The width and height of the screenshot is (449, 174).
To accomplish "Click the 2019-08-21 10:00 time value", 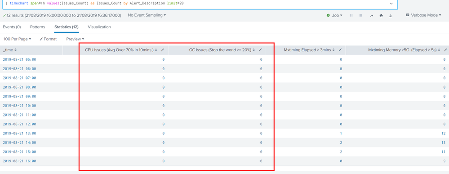I will coord(19,106).
